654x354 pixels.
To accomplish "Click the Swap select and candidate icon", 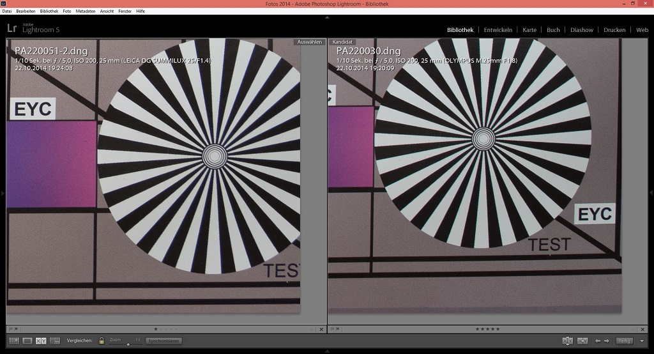I will pyautogui.click(x=567, y=341).
